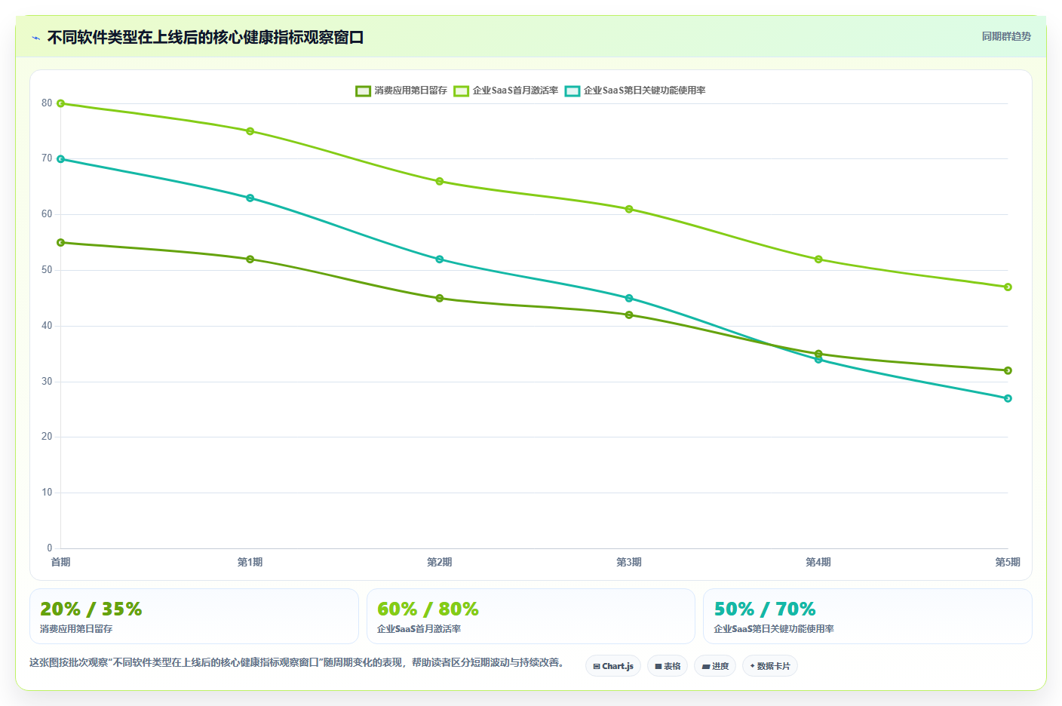Click the 第2期 x-axis label
Image resolution: width=1062 pixels, height=706 pixels.
(440, 562)
